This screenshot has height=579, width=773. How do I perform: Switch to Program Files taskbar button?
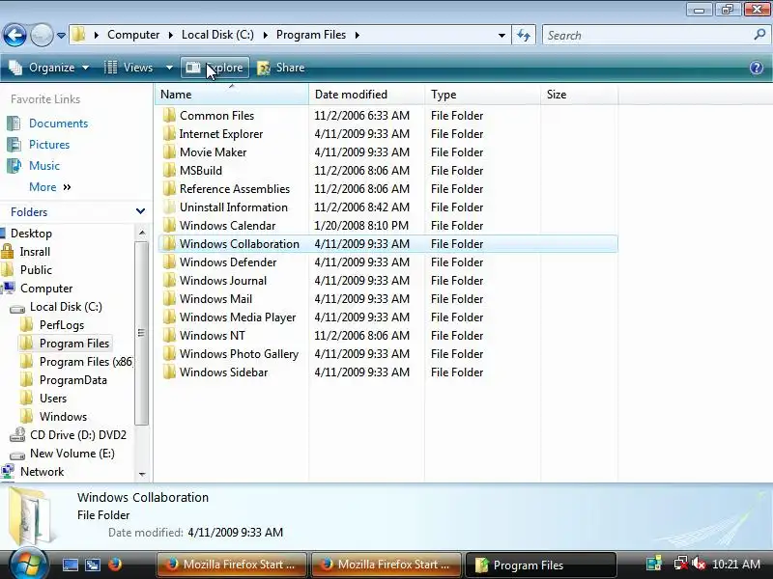pyautogui.click(x=540, y=565)
